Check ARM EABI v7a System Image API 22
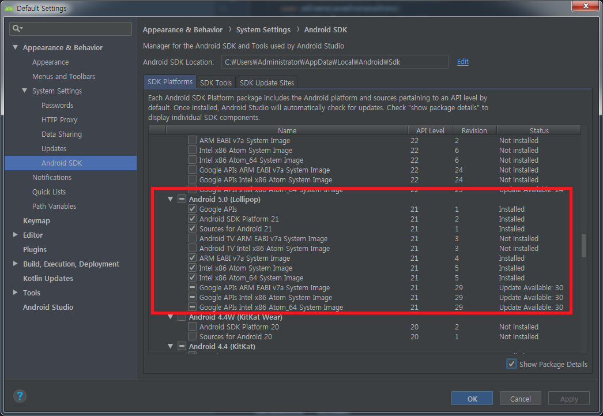The width and height of the screenshot is (603, 416). [193, 140]
